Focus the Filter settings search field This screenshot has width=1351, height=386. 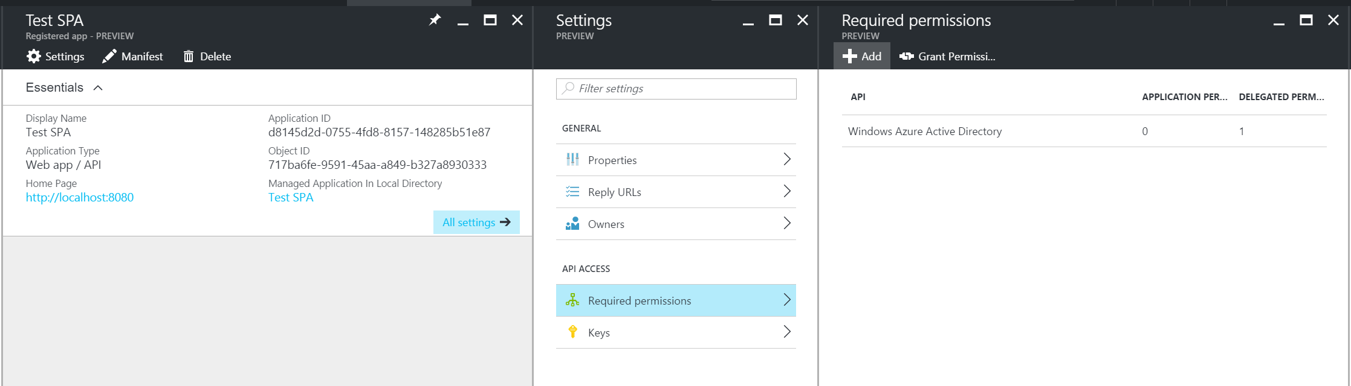676,89
